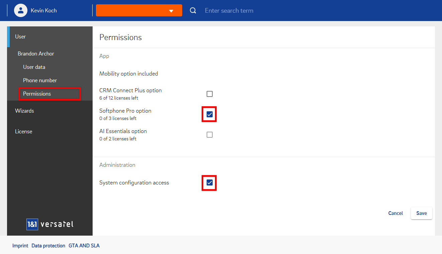
Task: Select User data in sidebar
Action: pos(34,67)
